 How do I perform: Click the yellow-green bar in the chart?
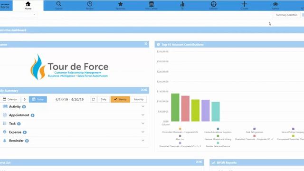tap(195, 110)
